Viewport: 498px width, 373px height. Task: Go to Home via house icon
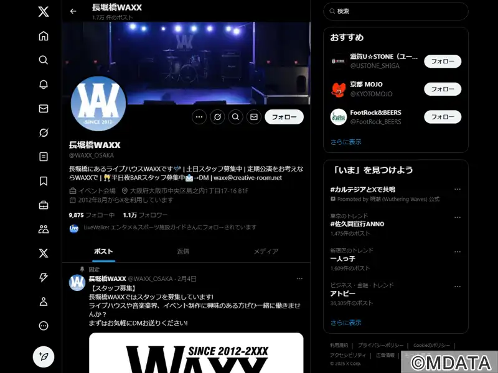click(44, 36)
